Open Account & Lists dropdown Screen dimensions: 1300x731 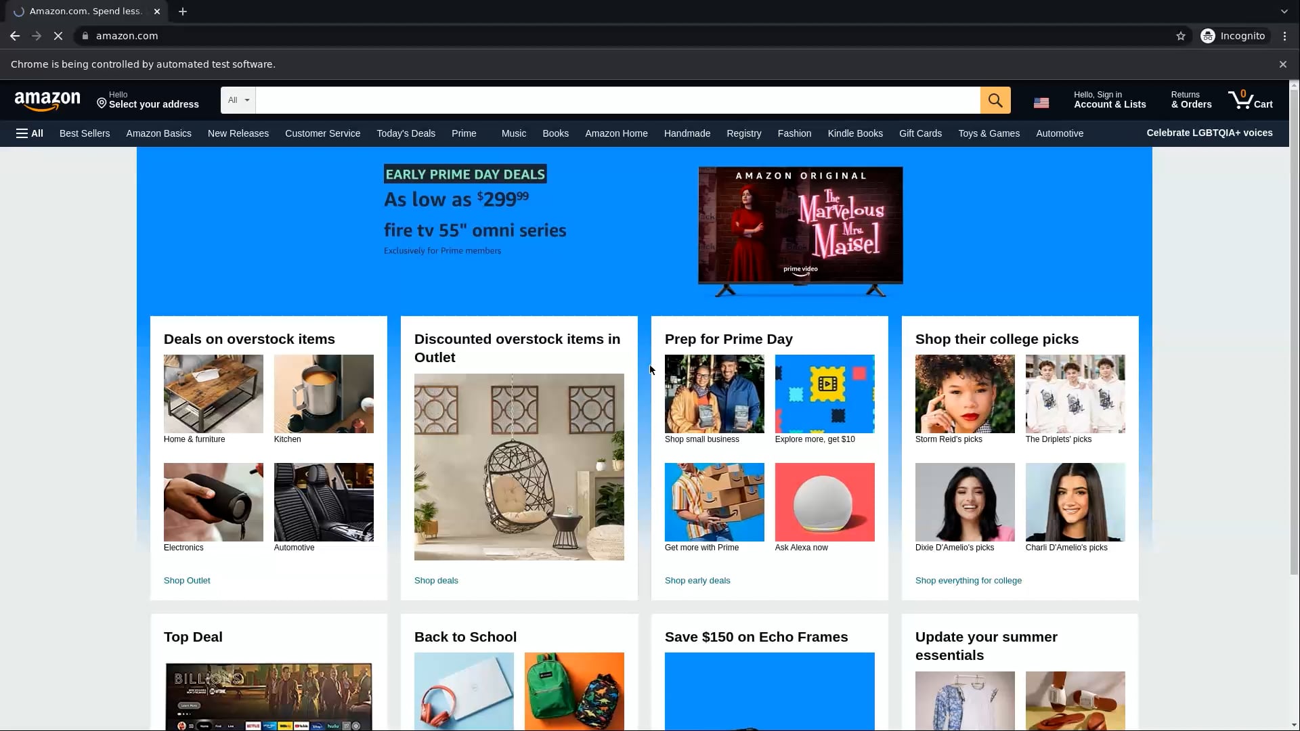[x=1110, y=100]
